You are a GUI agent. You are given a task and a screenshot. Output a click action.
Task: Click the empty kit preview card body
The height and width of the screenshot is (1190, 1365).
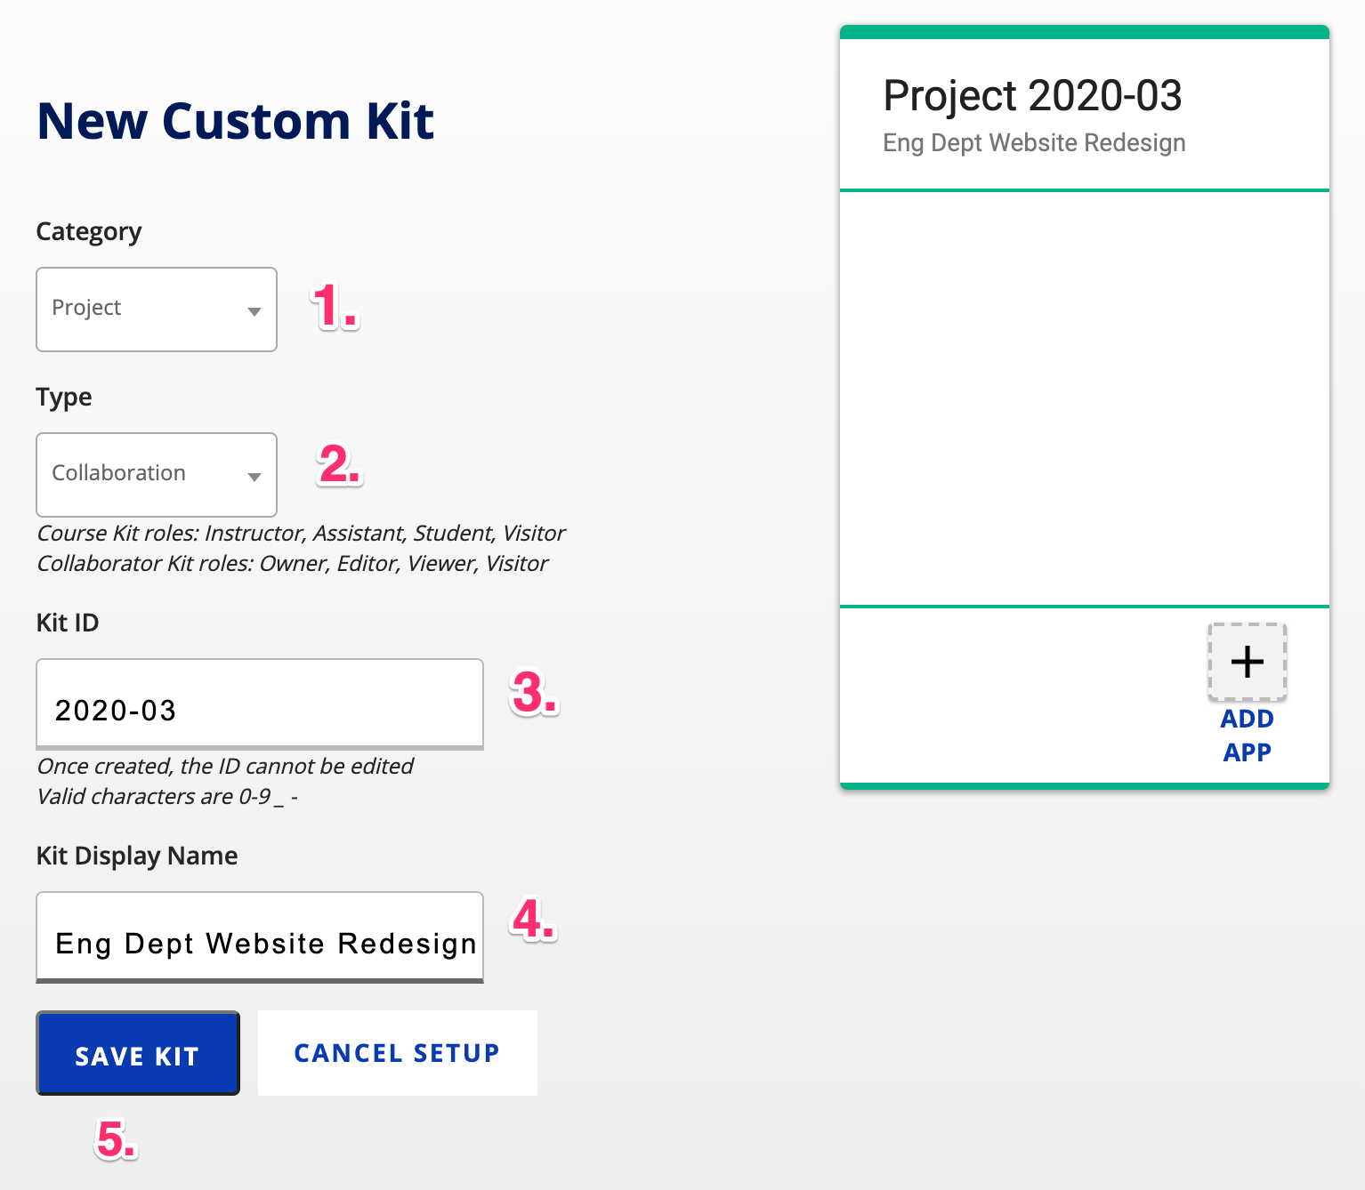pos(1085,398)
